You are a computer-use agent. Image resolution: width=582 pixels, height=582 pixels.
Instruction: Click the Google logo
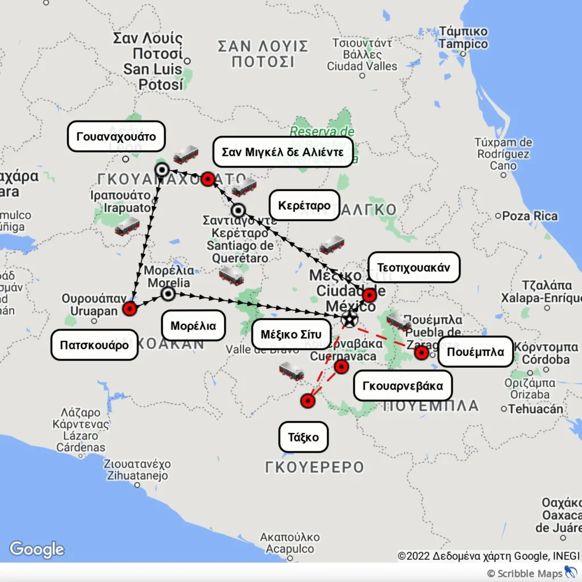click(37, 549)
